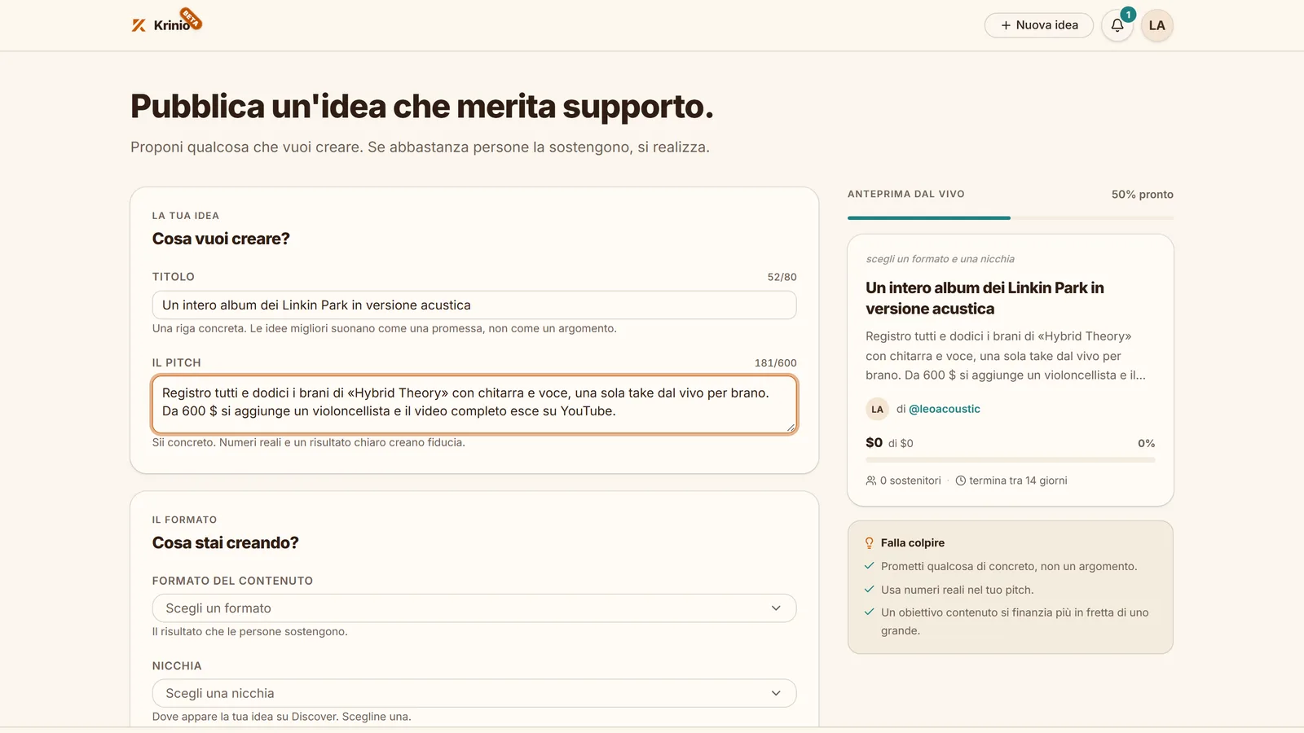Click the clock icon near termina tra
The image size is (1304, 733).
click(x=961, y=481)
